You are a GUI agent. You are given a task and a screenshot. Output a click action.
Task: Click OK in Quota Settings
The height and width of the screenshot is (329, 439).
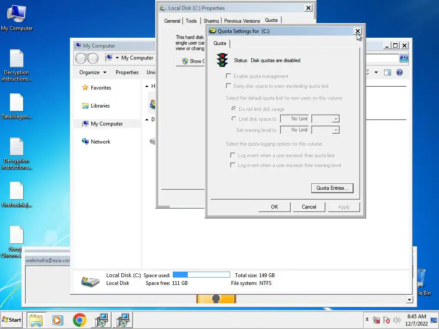pyautogui.click(x=274, y=207)
